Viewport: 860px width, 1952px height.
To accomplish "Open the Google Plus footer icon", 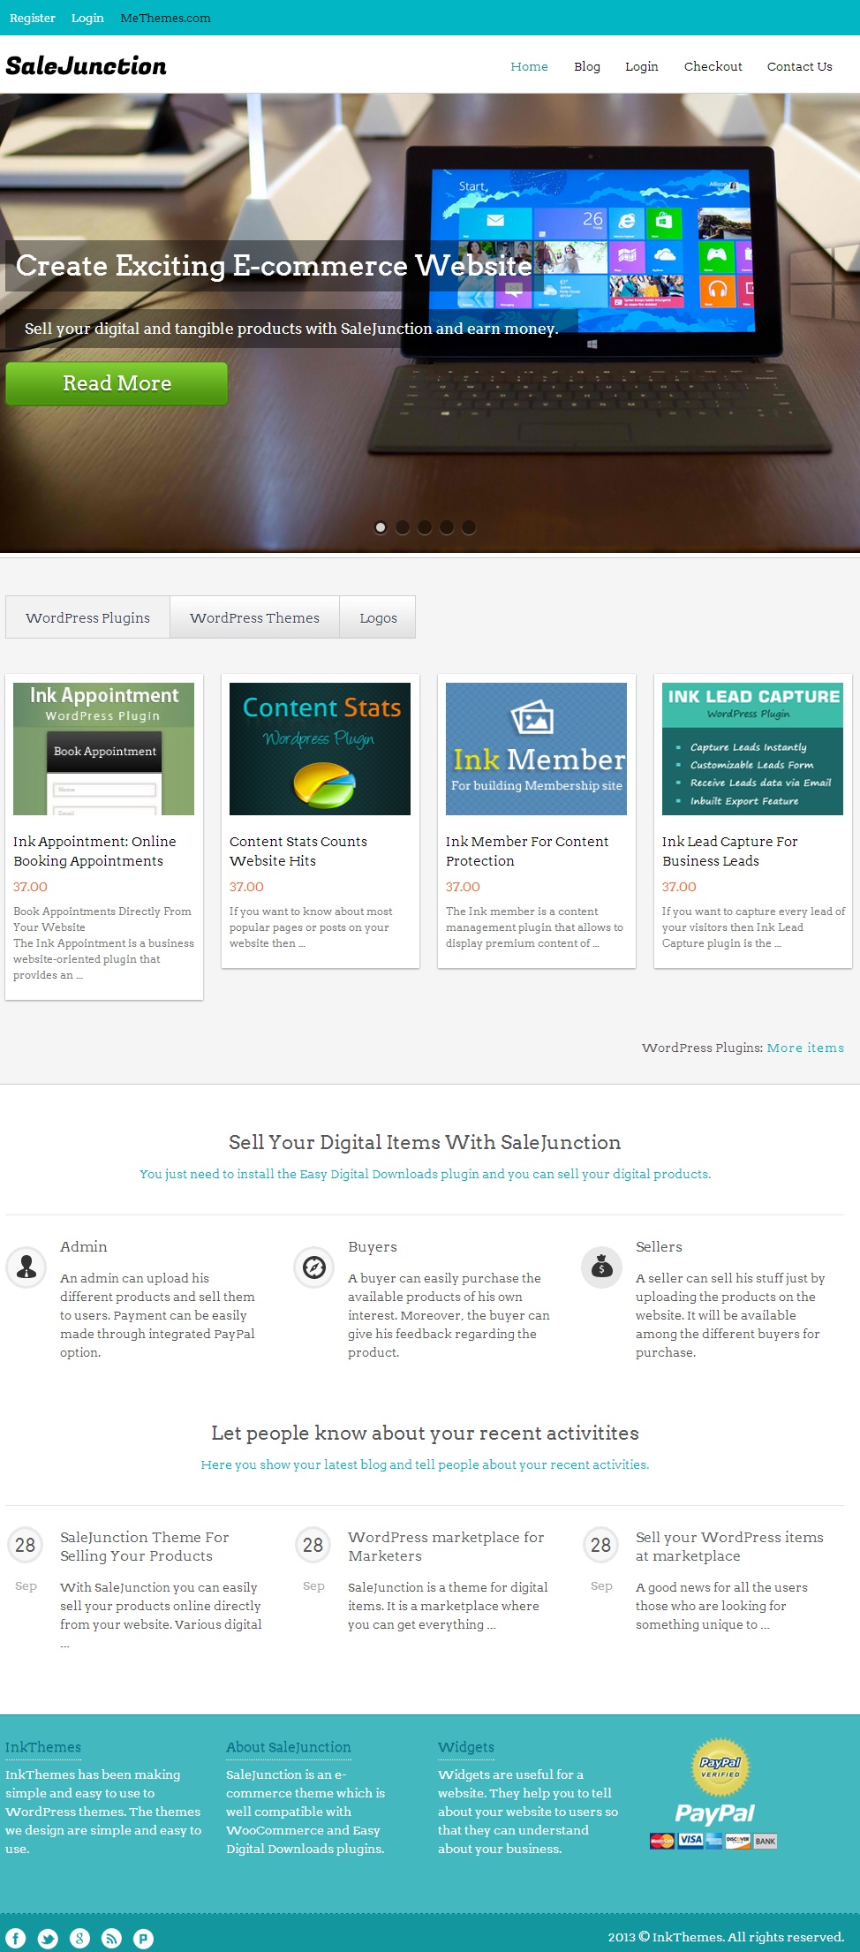I will tap(79, 1938).
